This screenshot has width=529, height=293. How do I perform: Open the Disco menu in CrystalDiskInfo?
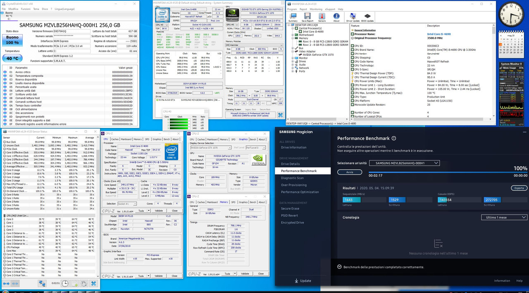(44, 9)
